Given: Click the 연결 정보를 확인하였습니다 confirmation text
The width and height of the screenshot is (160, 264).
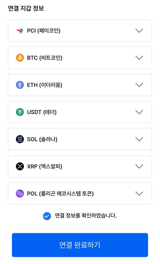Looking at the screenshot, I should click(86, 215).
